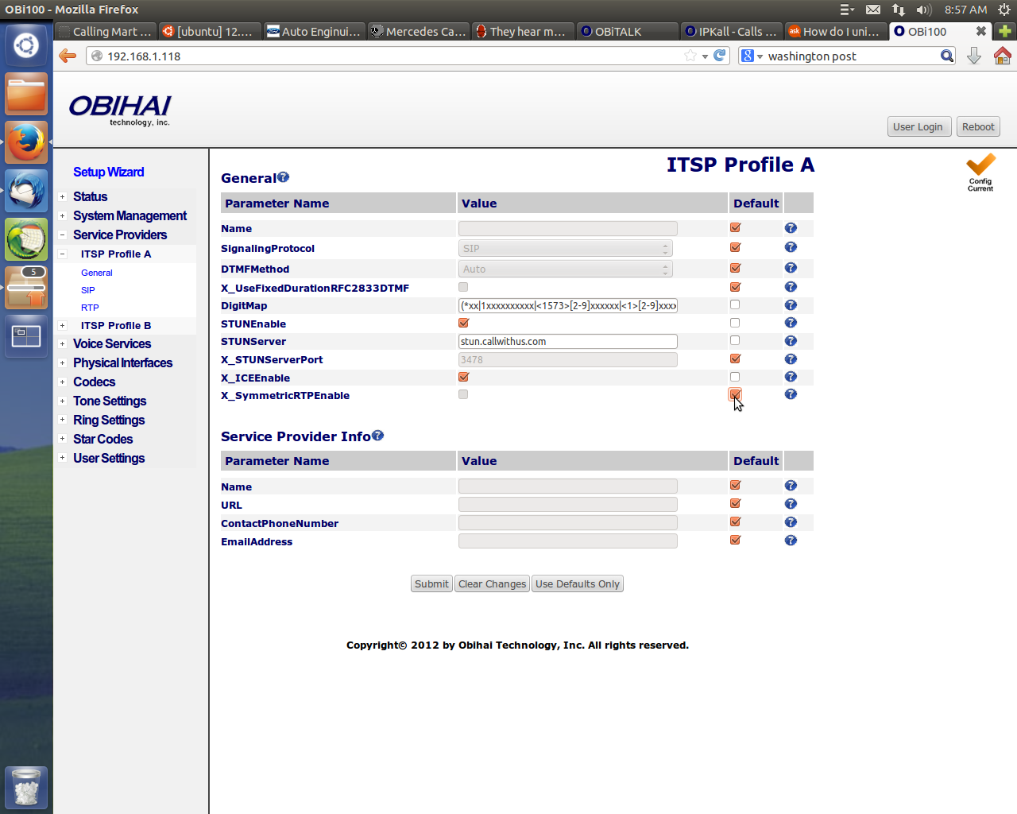This screenshot has height=814, width=1017.
Task: Open Firefox home page icon
Action: pos(1003,56)
